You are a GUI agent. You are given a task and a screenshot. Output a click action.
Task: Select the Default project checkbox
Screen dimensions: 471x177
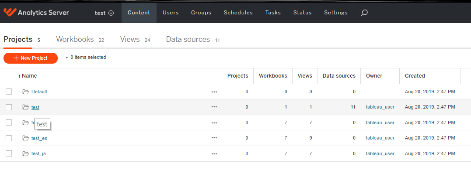click(x=9, y=92)
